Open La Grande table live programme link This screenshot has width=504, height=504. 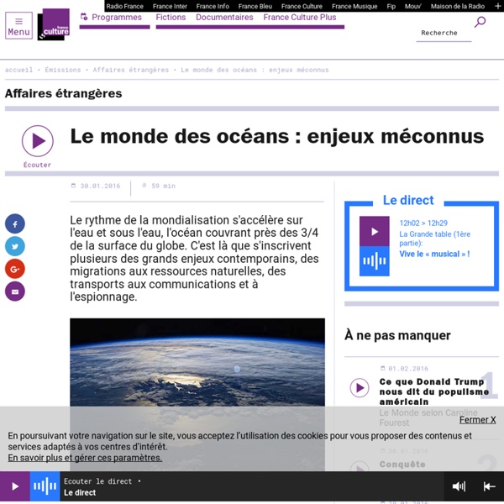[434, 239]
